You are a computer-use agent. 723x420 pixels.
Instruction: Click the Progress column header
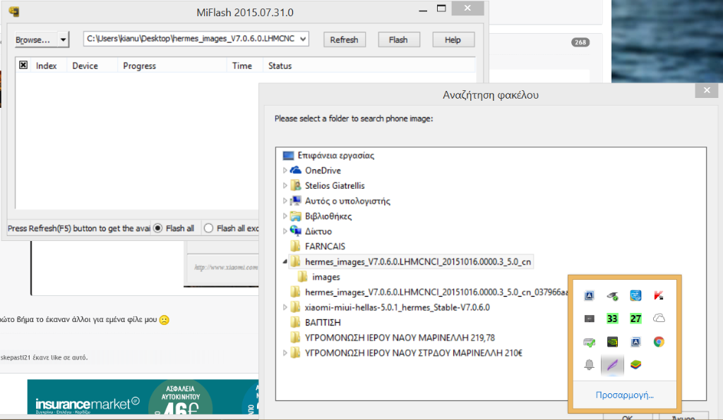(x=139, y=66)
